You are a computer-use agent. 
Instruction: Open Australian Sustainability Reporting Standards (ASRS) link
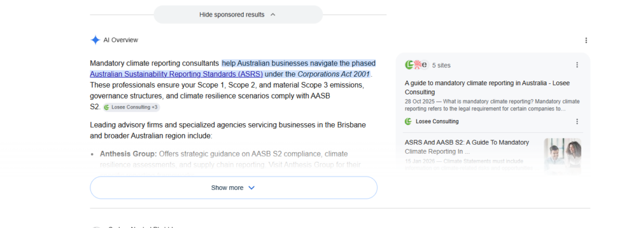tap(176, 74)
